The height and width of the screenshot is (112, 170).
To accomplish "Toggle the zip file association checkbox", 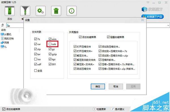I will (x=35, y=49).
